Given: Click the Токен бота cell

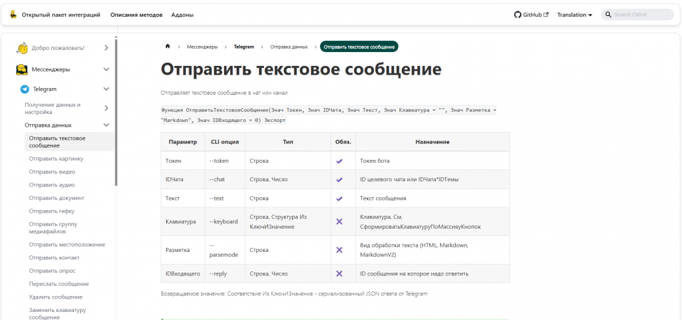Looking at the screenshot, I should 433,161.
